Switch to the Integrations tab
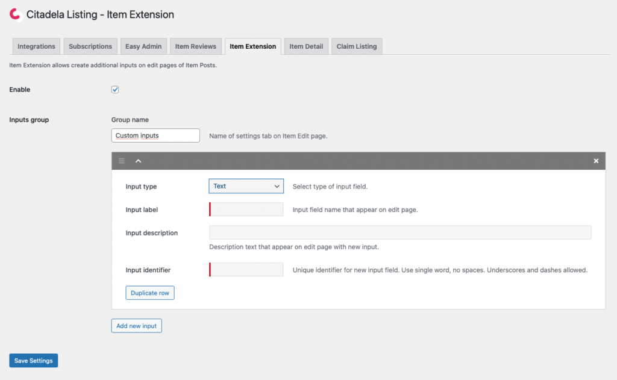 click(x=36, y=46)
